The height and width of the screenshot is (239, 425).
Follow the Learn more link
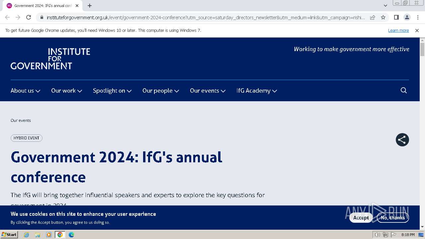tap(398, 31)
